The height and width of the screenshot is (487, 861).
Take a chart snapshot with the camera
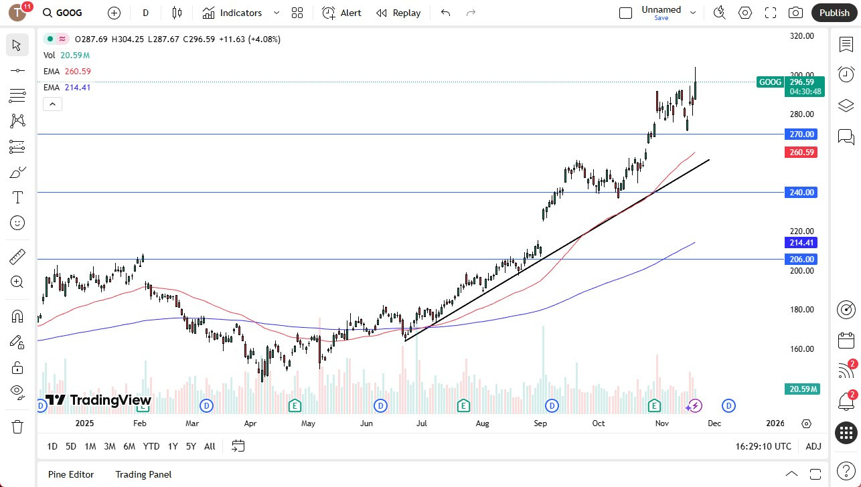pos(795,13)
